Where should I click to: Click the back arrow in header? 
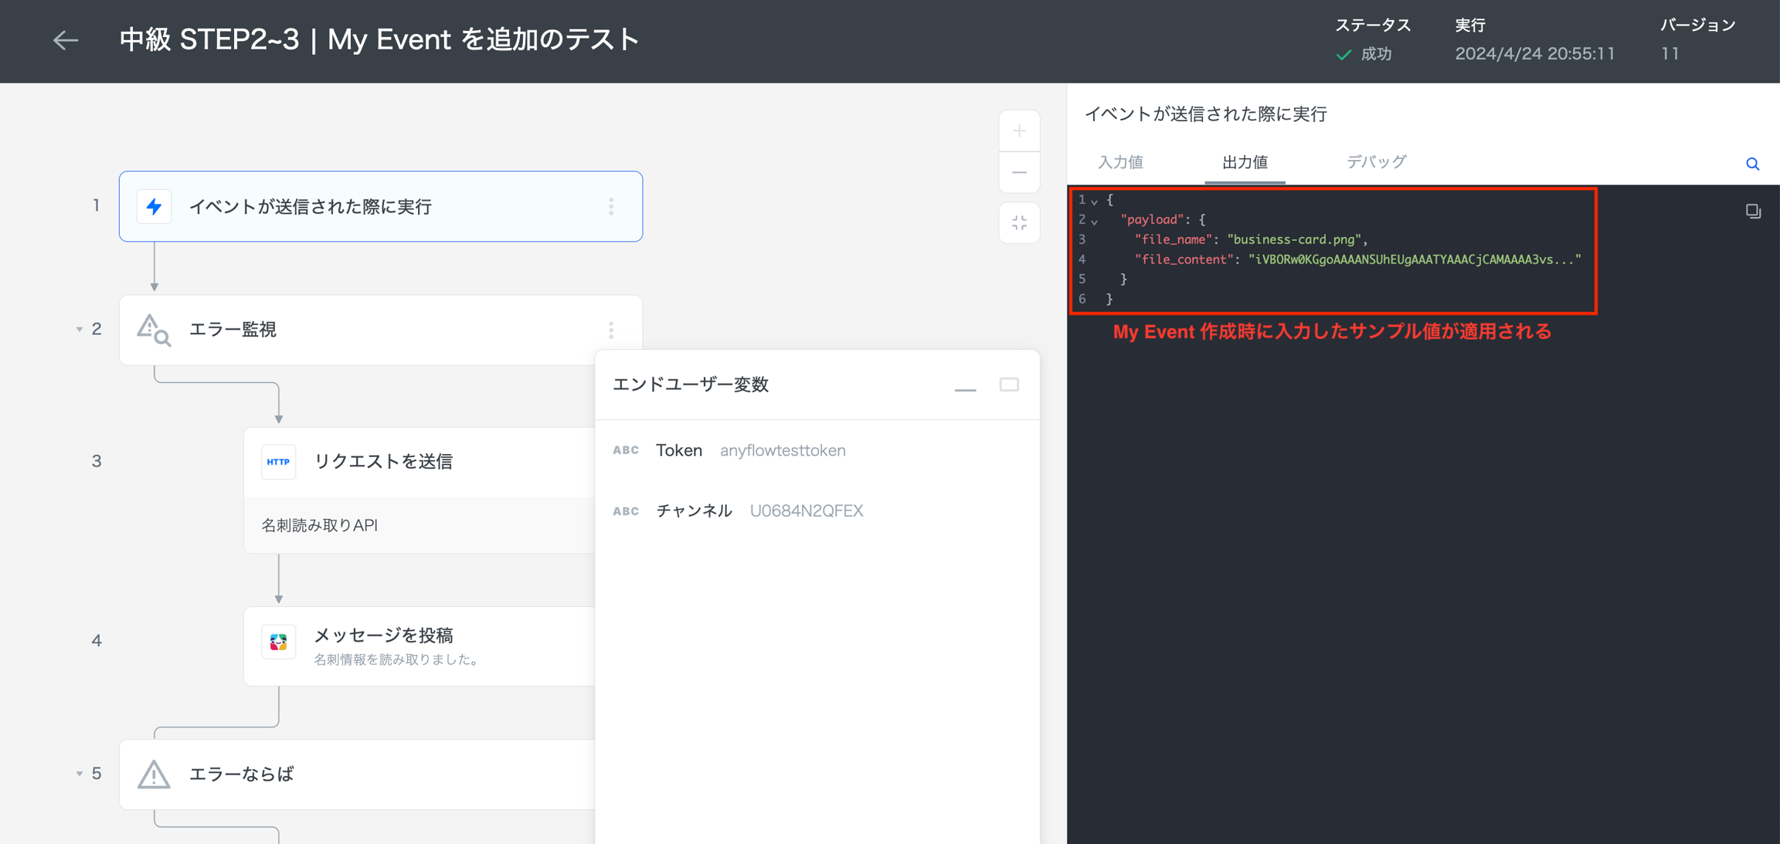pos(66,40)
